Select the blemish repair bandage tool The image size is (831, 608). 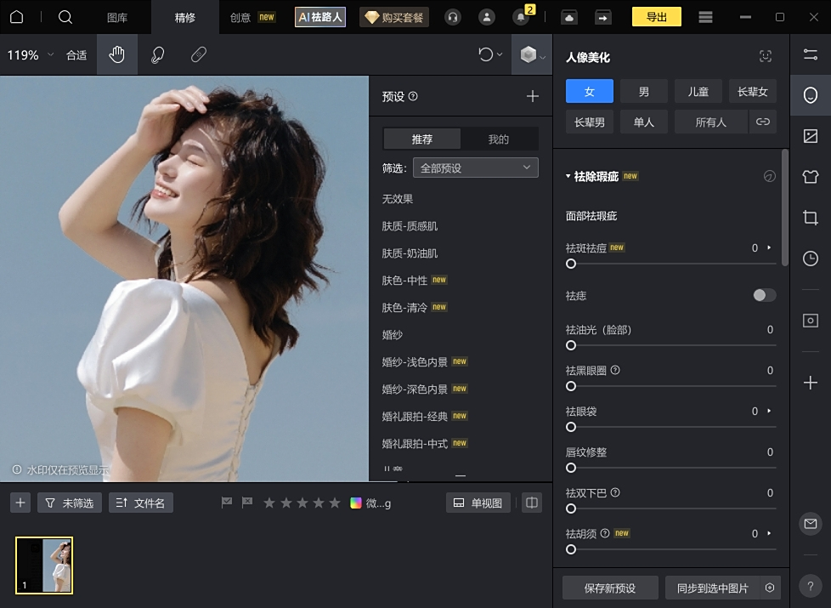click(x=198, y=54)
